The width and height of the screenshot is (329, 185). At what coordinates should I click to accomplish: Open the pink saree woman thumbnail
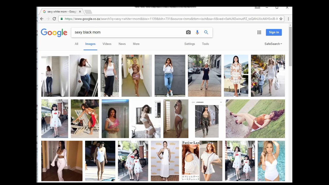click(x=115, y=119)
